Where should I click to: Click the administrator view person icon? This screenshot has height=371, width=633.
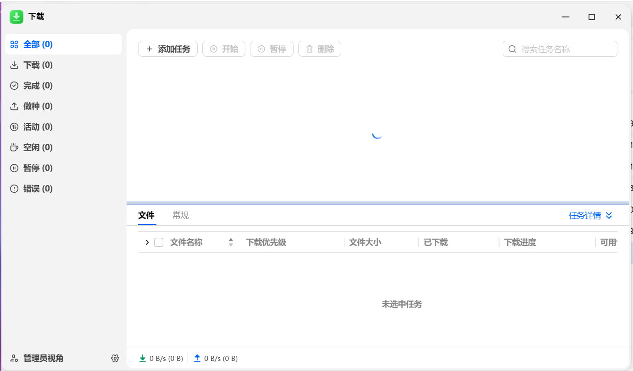[x=14, y=358]
